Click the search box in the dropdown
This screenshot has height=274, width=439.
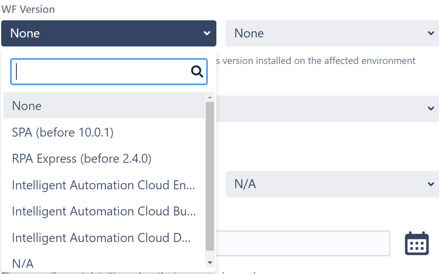tap(109, 72)
